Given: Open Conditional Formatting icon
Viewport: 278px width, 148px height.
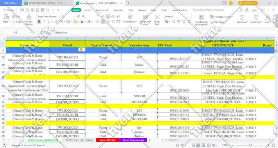Looking at the screenshot, I should point(202,17).
